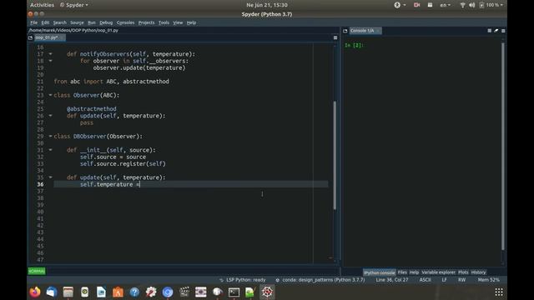Click the Activities button
The height and width of the screenshot is (300, 534).
coord(43,5)
